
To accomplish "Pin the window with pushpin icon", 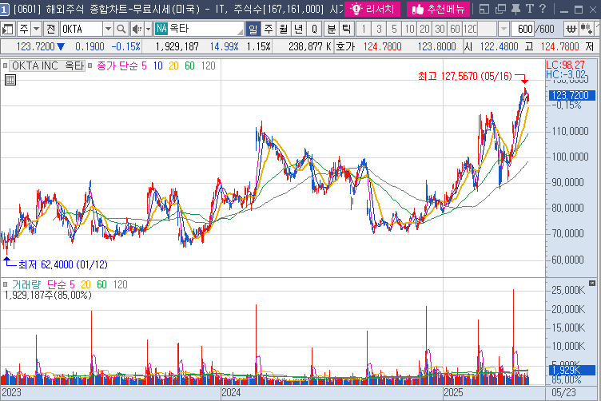I will [x=516, y=9].
